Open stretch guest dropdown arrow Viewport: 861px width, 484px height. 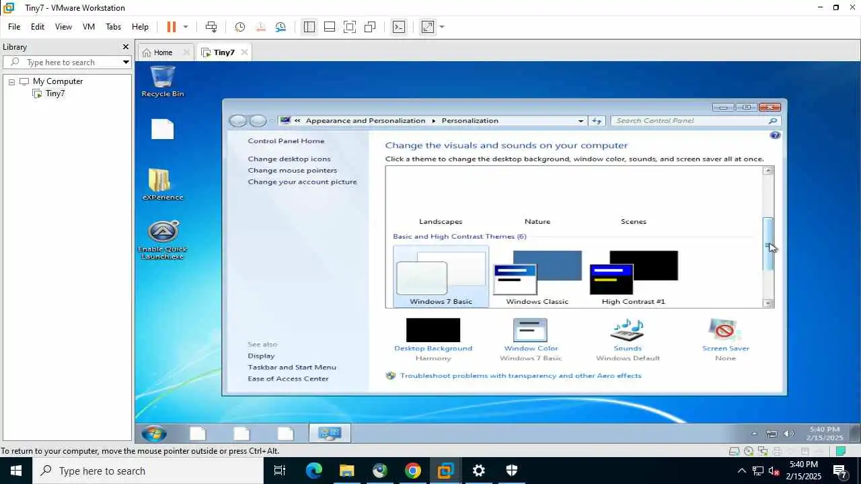pyautogui.click(x=442, y=27)
